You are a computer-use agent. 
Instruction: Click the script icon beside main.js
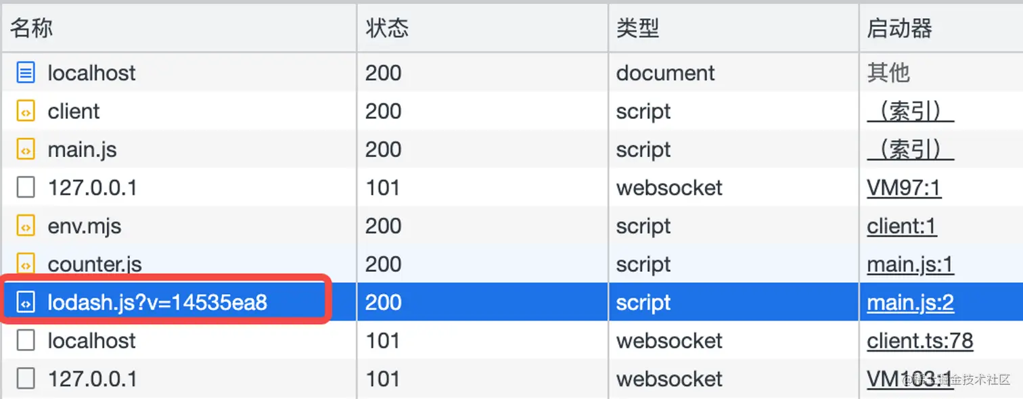point(26,149)
